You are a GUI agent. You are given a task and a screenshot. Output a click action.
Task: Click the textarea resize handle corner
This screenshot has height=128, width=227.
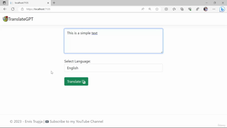point(162,52)
